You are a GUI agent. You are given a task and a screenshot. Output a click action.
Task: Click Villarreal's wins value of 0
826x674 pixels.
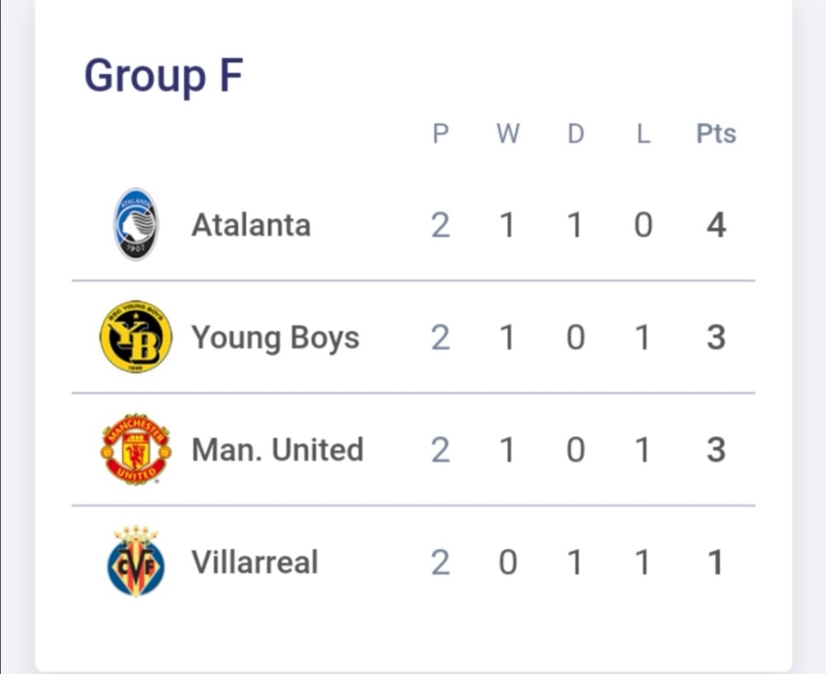point(508,562)
